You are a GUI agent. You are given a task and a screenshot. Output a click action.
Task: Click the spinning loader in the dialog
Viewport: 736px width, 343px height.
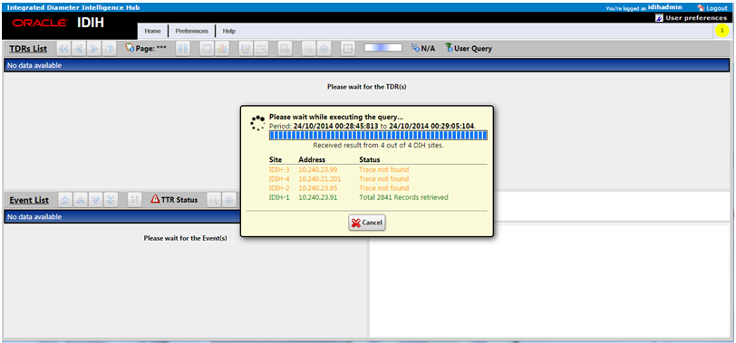[257, 123]
